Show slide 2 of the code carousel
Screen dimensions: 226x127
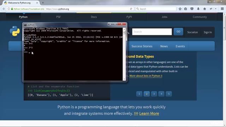tap(147, 94)
